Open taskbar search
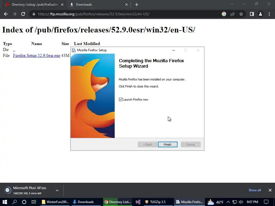The image size is (275, 206). [15, 202]
